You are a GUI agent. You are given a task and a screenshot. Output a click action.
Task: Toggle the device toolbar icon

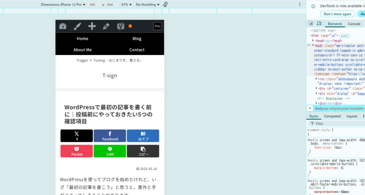(x=319, y=24)
